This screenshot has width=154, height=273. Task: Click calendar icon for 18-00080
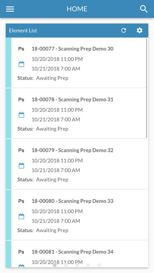tap(21, 217)
